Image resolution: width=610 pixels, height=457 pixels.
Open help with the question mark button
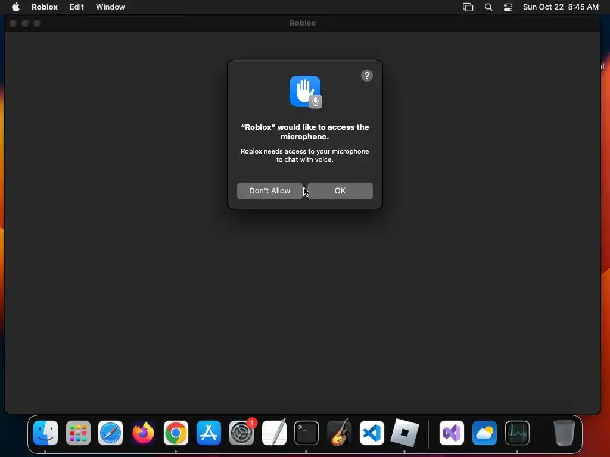point(367,76)
